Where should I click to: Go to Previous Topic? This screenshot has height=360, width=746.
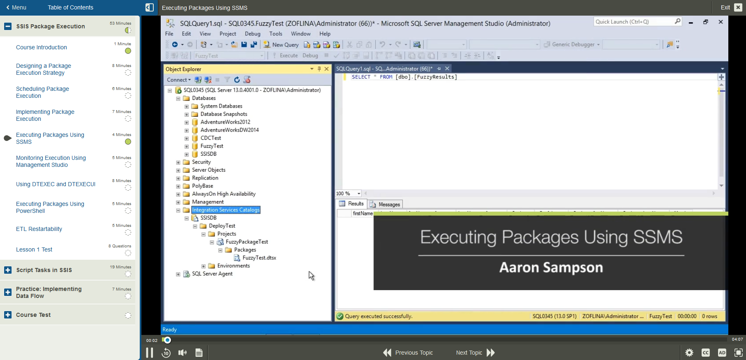[408, 353]
